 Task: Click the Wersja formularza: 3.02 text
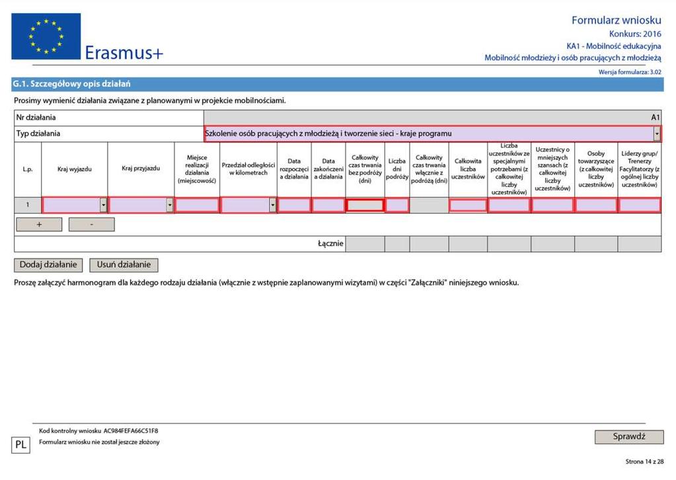click(630, 72)
